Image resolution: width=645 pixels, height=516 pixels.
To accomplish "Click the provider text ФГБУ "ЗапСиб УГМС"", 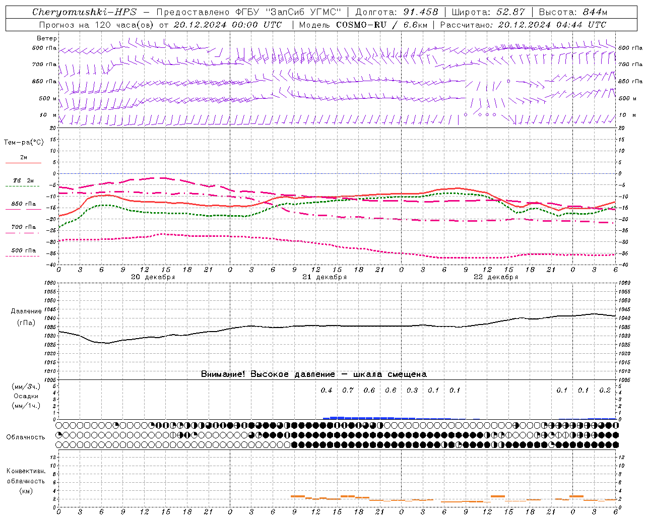I will [288, 12].
